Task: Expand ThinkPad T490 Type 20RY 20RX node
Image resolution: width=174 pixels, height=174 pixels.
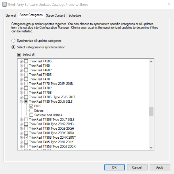Action: click(21, 133)
